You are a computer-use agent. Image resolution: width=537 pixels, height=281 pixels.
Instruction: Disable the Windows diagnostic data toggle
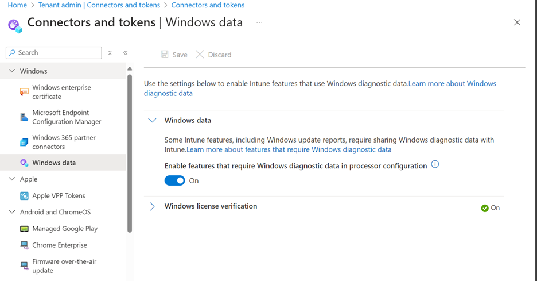pos(175,180)
